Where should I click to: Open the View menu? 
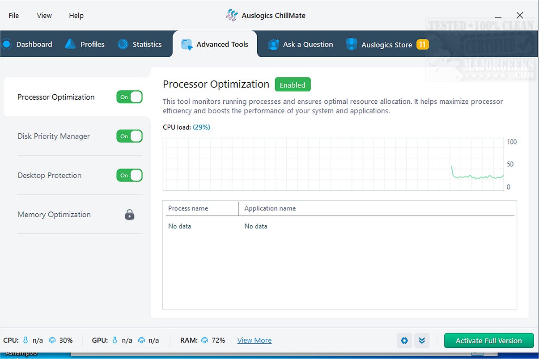point(44,16)
